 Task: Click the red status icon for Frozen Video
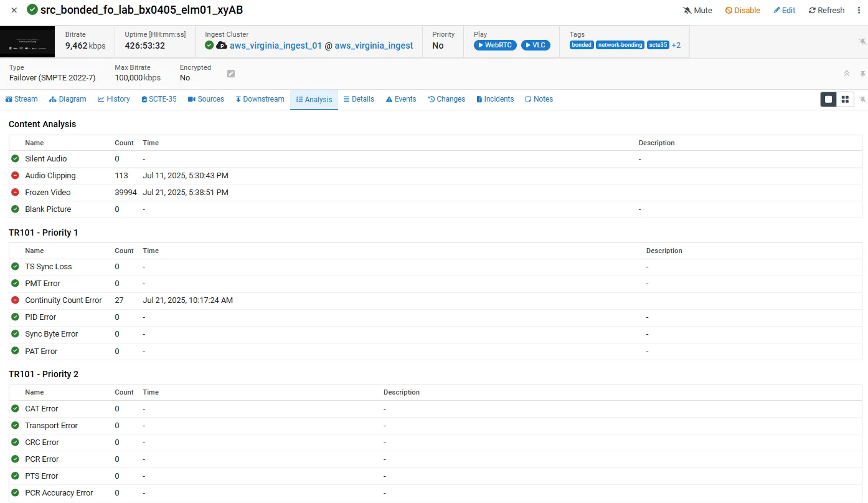[15, 193]
